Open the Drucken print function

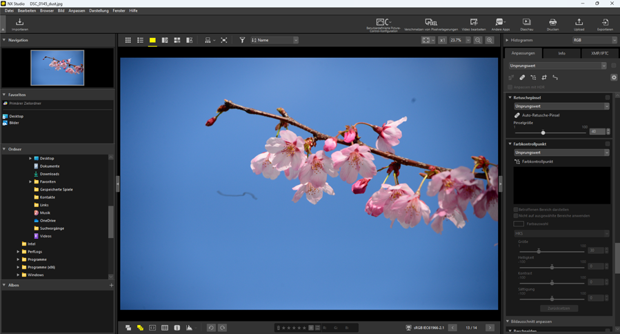pos(552,24)
